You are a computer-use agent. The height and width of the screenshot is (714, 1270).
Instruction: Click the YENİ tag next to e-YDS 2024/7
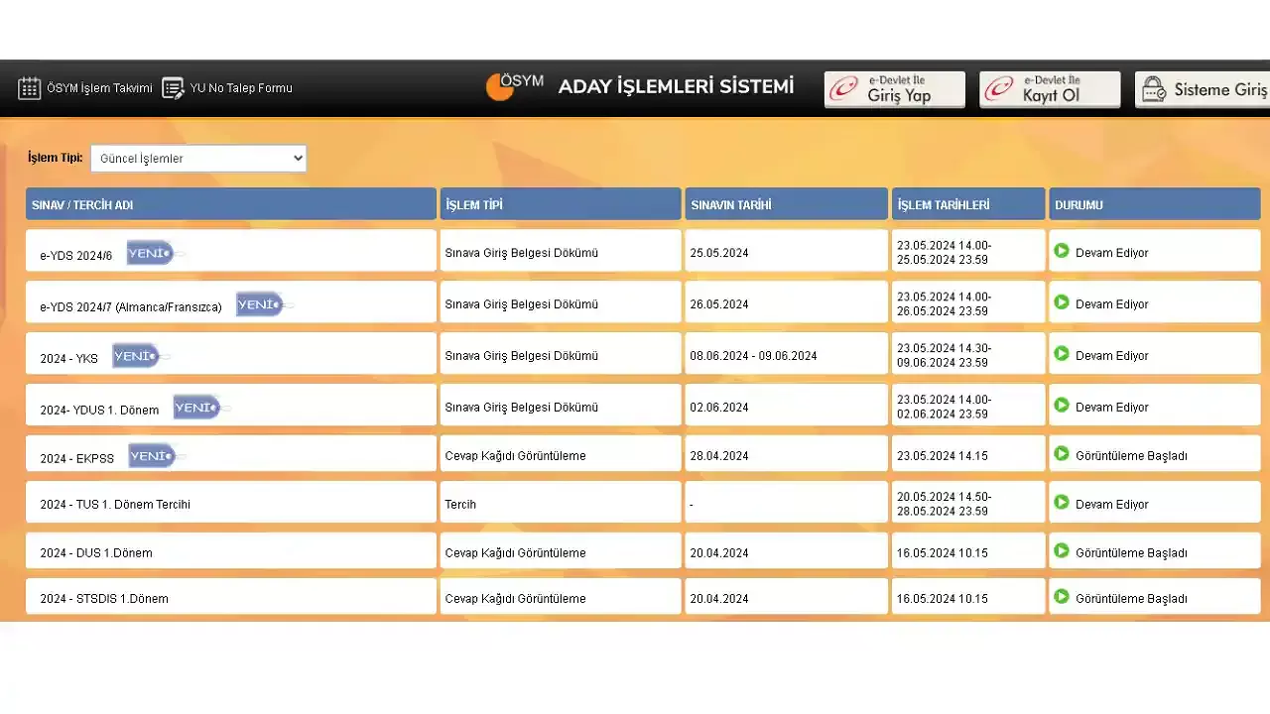coord(260,304)
